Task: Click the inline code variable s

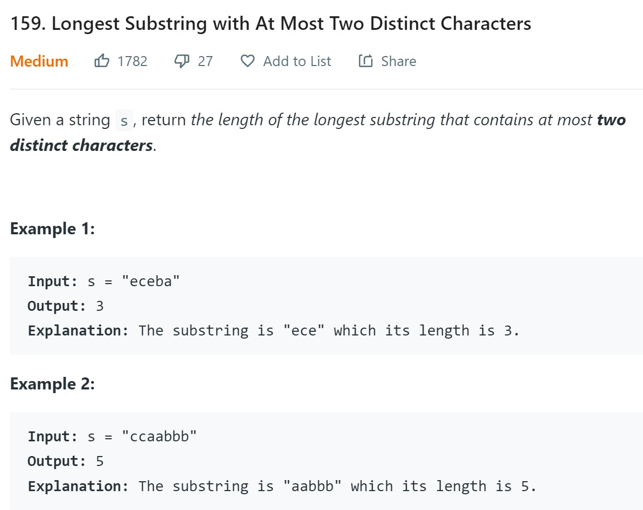Action: pyautogui.click(x=124, y=121)
